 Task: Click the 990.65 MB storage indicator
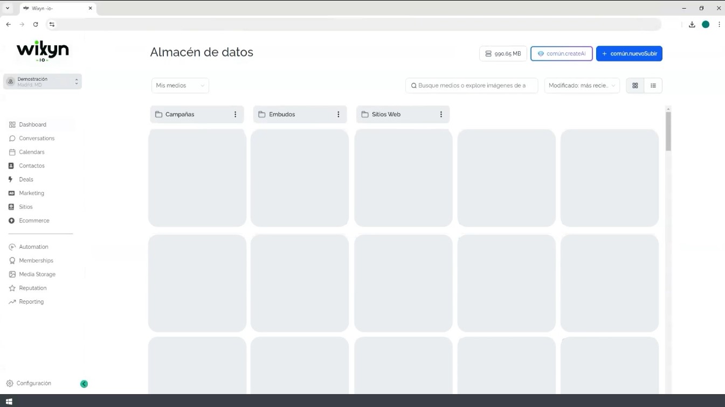[503, 54]
